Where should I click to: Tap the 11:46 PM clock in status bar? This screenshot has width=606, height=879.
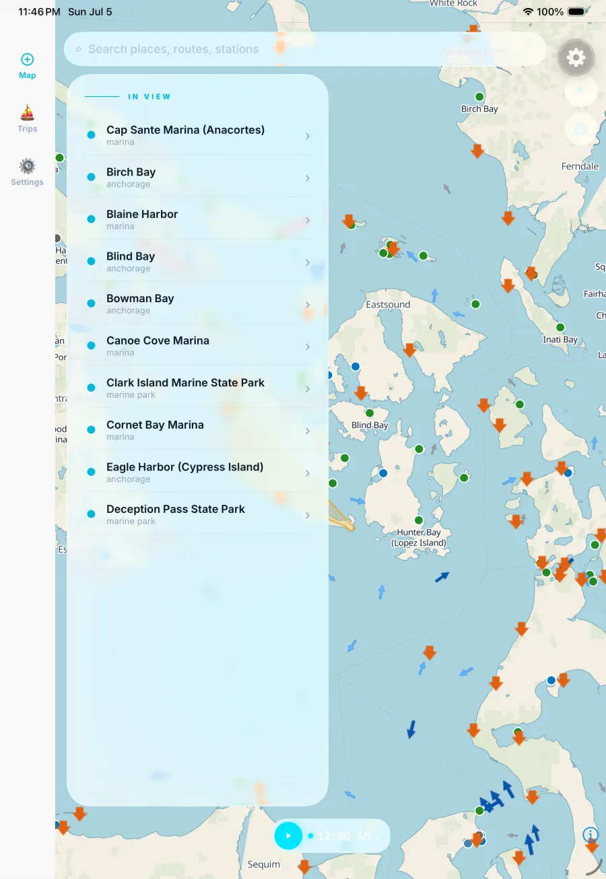tap(39, 11)
